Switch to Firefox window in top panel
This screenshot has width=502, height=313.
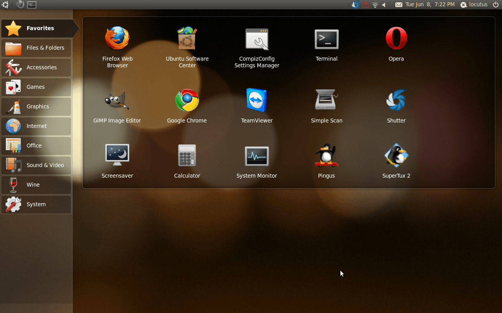coord(20,5)
